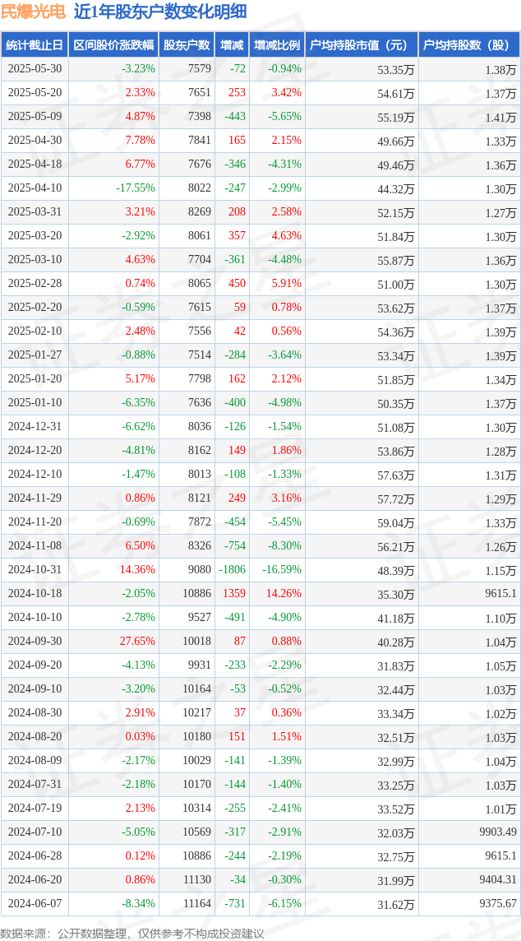Click the 统计截止日 column header
This screenshot has width=521, height=941.
pos(35,45)
